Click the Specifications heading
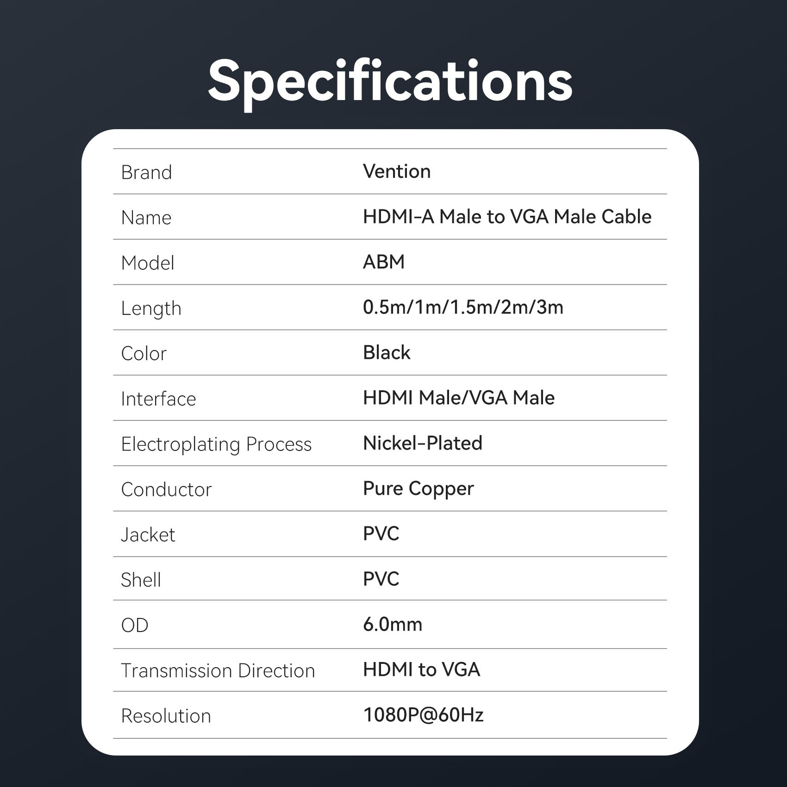Image resolution: width=787 pixels, height=787 pixels. [390, 82]
